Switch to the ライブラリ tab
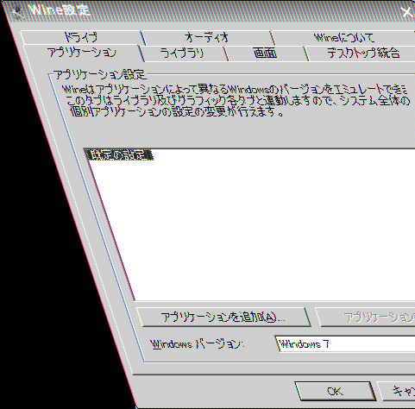 (182, 53)
